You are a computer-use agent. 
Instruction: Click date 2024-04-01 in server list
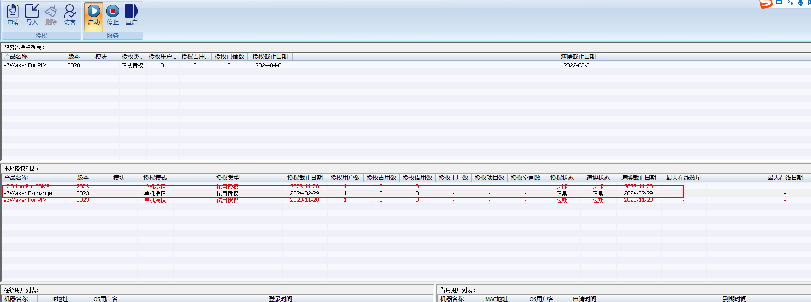click(270, 65)
